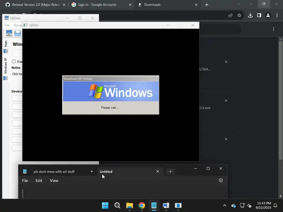Click QtEmu new machine toolbar icon
Viewport: 283px width, 212px height.
9,33
